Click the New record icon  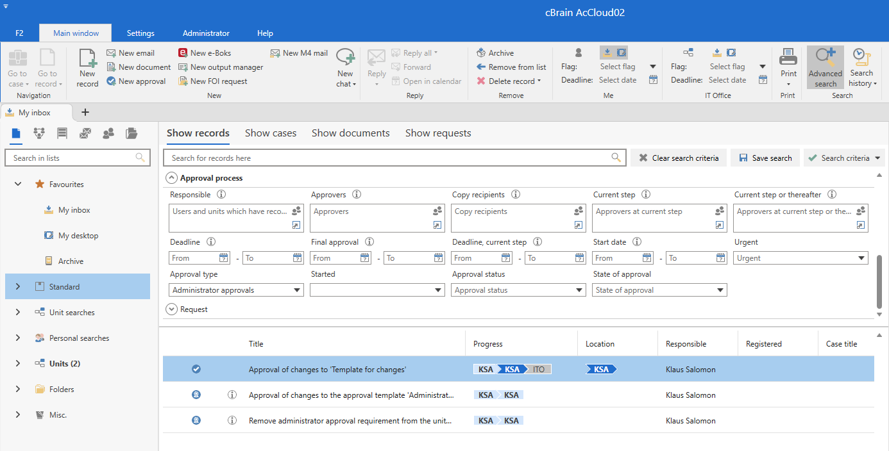[x=87, y=61]
